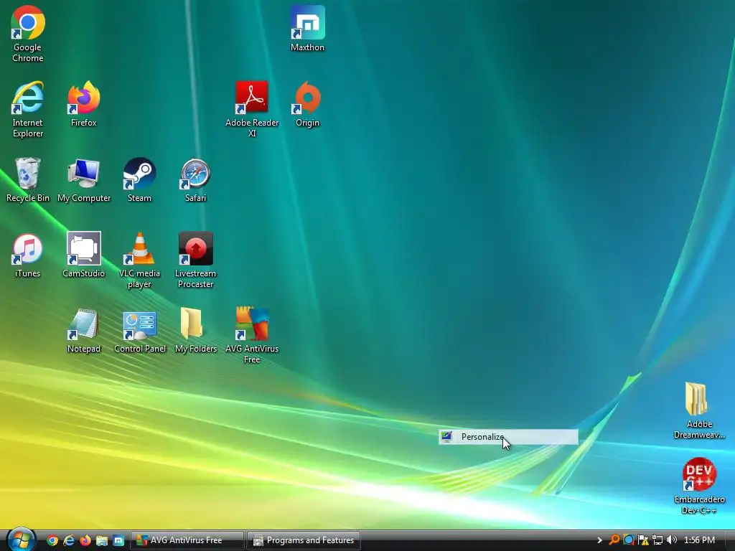
Task: Select the iTunes desktop shortcut
Action: pyautogui.click(x=28, y=255)
